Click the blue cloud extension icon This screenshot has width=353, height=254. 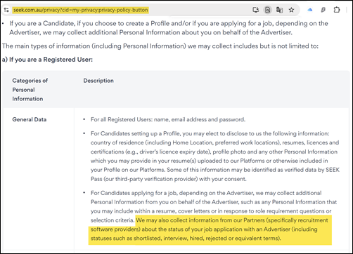pyautogui.click(x=310, y=10)
